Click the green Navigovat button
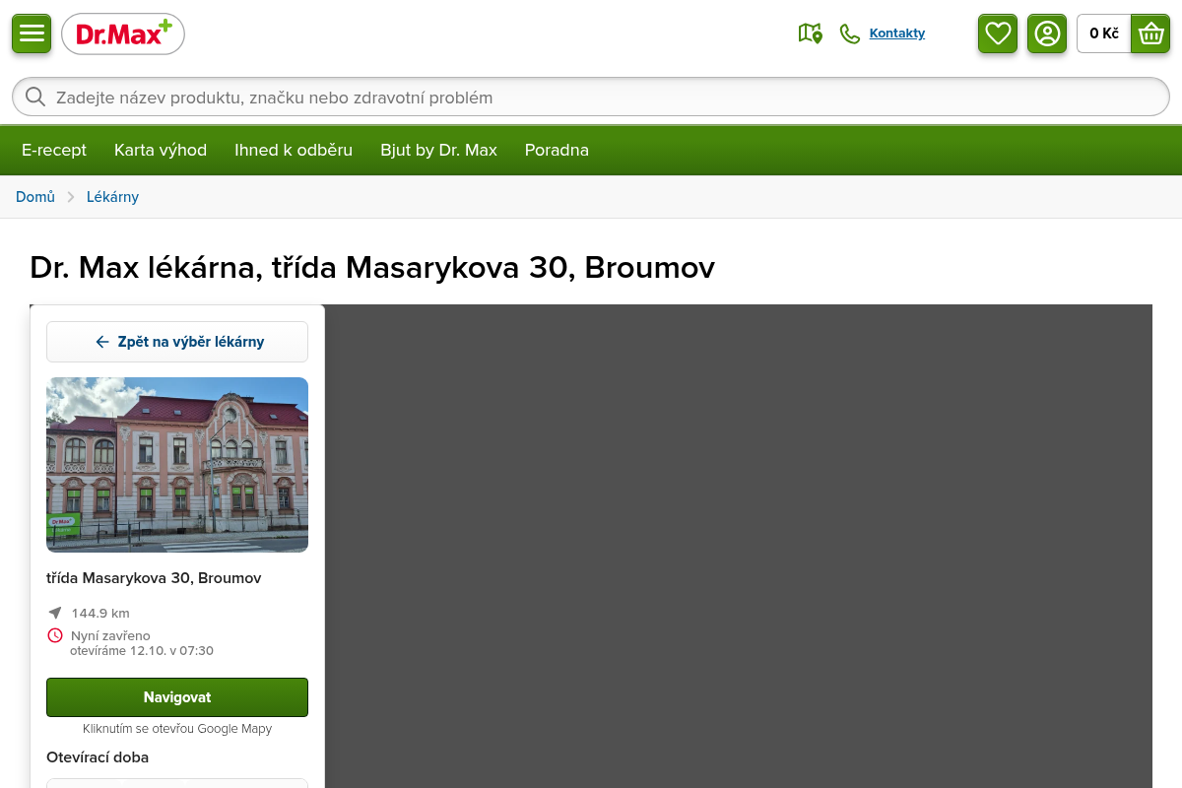This screenshot has height=788, width=1182. click(177, 697)
